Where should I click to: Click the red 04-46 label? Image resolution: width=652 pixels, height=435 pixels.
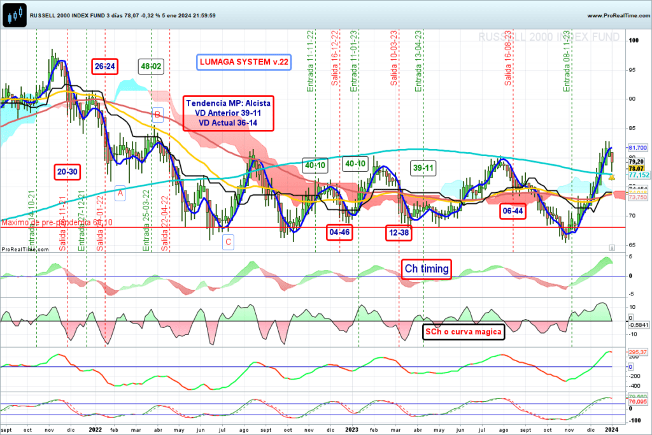340,232
